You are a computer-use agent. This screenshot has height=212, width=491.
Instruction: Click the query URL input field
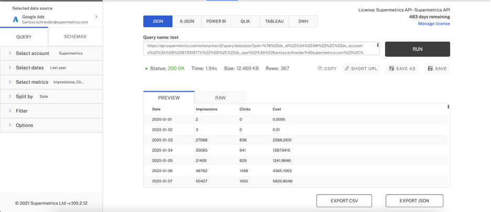[x=261, y=49]
